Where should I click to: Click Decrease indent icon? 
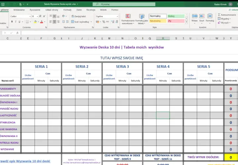pos(63,22)
